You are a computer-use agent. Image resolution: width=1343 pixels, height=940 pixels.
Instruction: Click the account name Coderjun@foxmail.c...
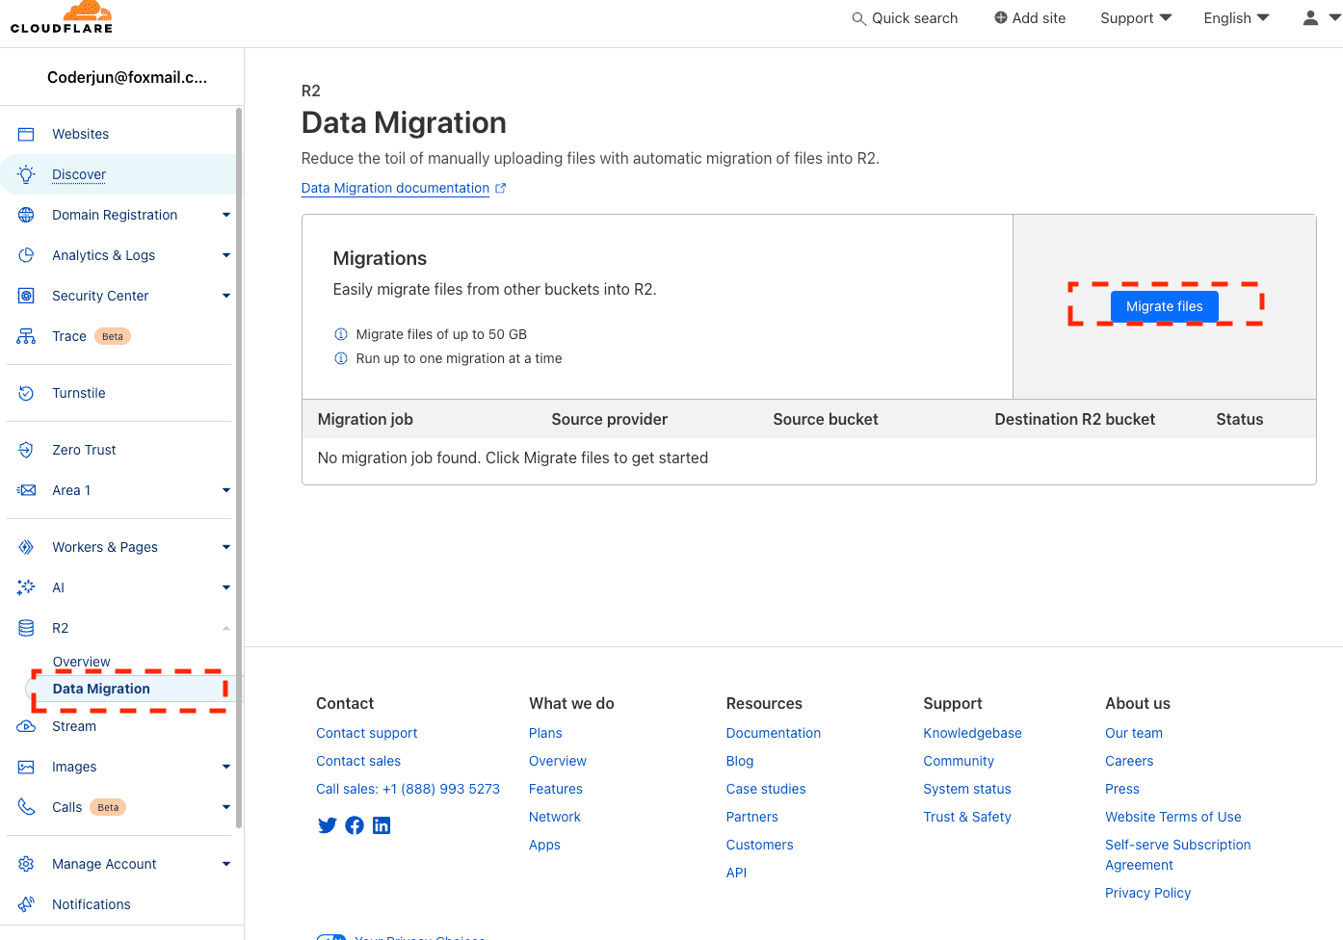[x=127, y=77]
